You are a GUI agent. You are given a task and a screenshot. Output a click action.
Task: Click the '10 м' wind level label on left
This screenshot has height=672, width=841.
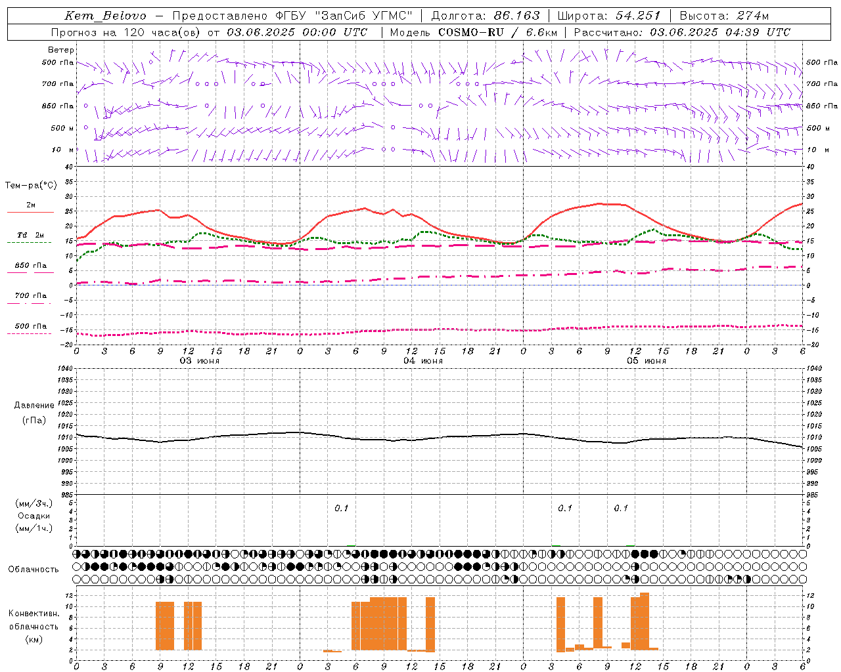point(63,150)
